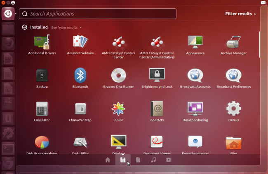Switch to the Home lens
This screenshot has width=268, height=174.
pyautogui.click(x=108, y=160)
